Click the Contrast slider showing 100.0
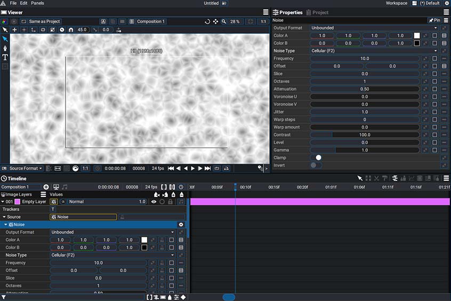451x301 pixels. click(x=365, y=134)
